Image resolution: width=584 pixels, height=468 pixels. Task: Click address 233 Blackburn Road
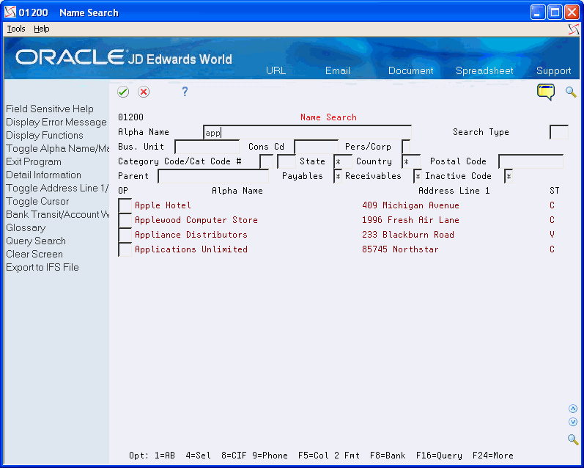click(408, 235)
